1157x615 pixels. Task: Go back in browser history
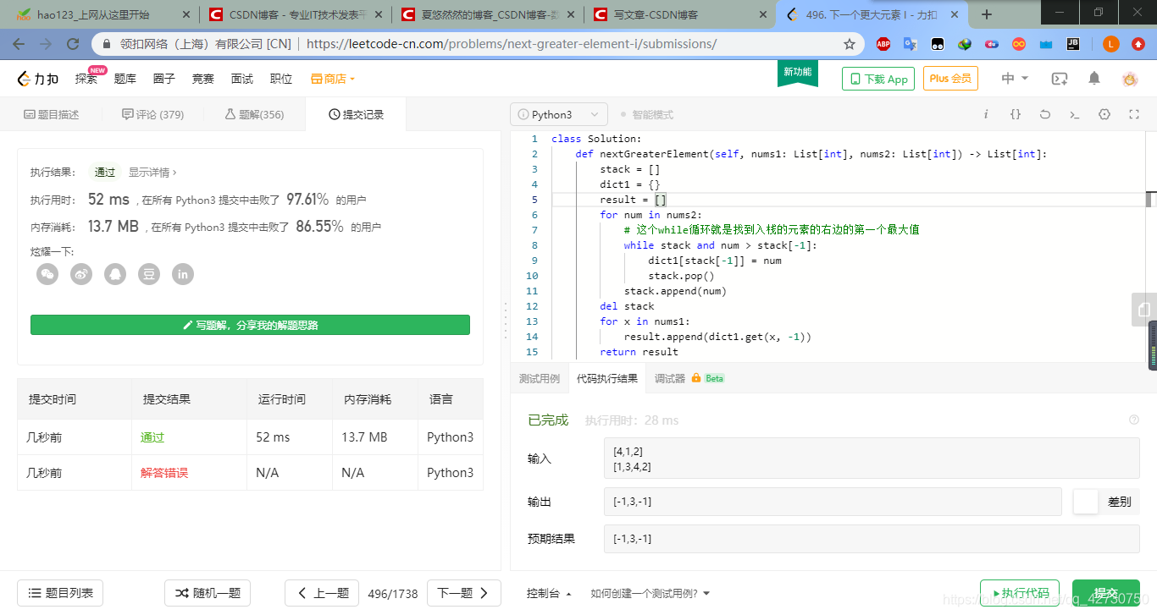[x=19, y=44]
